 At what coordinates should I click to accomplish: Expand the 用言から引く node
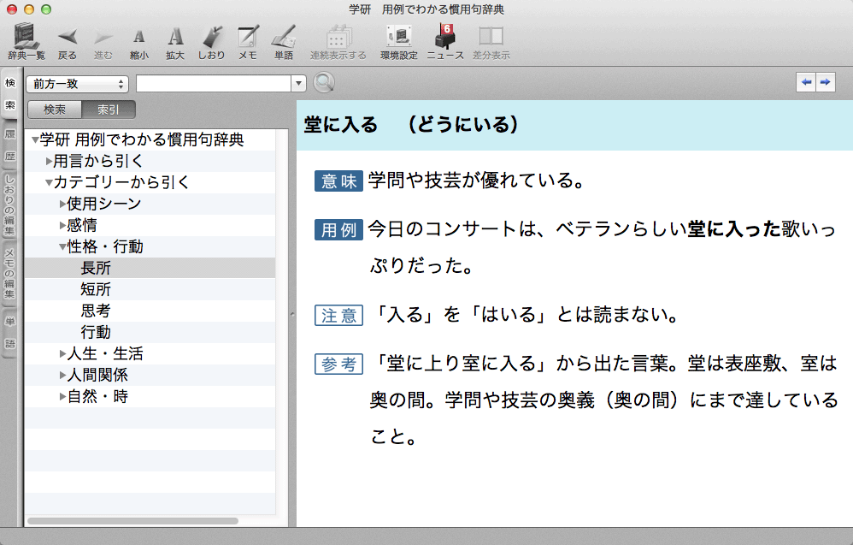point(49,161)
